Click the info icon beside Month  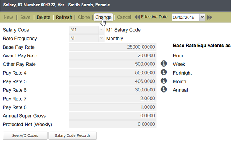(164, 81)
